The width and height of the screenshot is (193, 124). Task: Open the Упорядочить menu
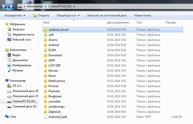point(15,15)
